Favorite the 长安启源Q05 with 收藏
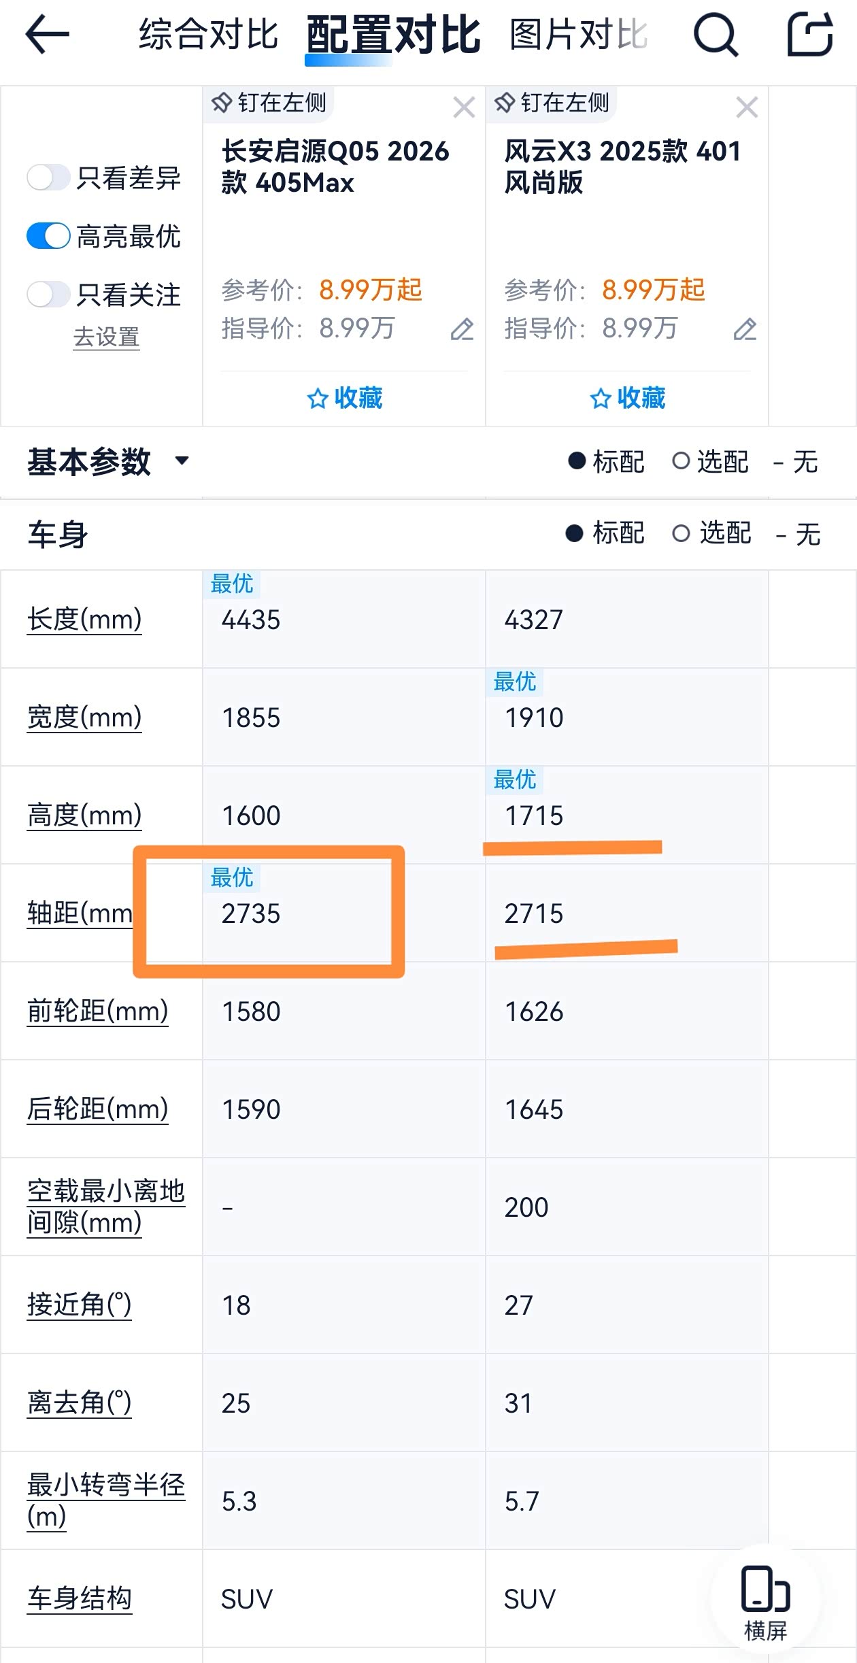 345,398
